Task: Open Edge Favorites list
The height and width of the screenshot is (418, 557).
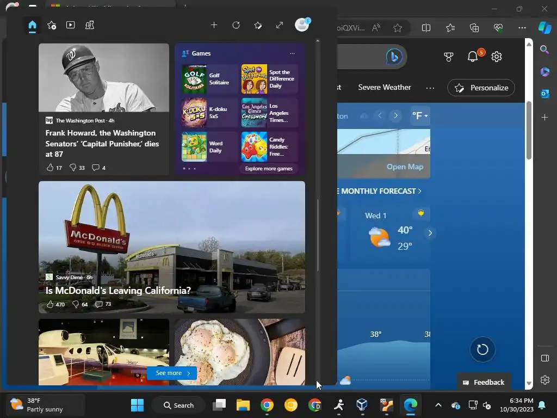Action: click(450, 28)
